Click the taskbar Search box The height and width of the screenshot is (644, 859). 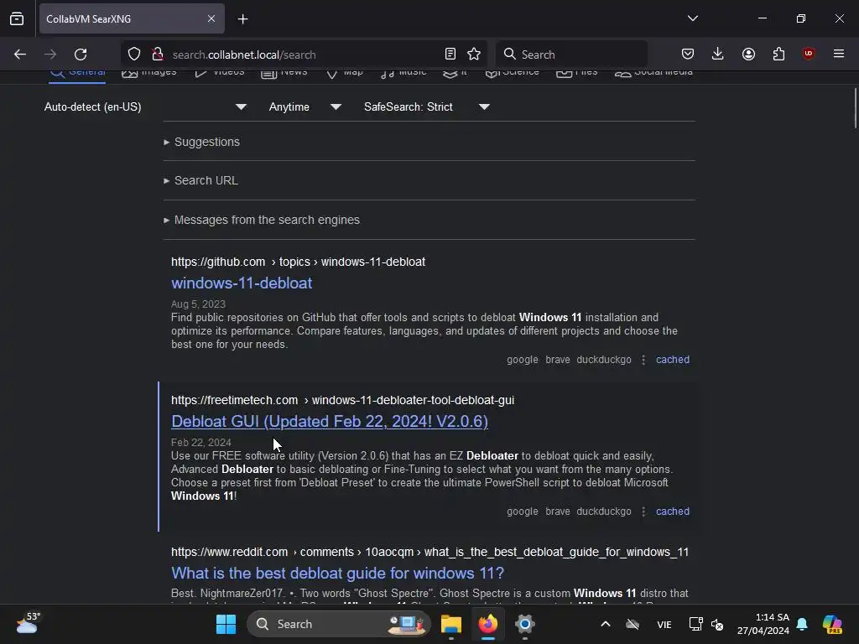(x=339, y=624)
